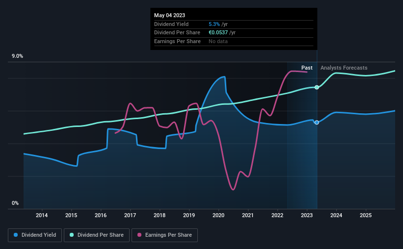Click the 2019 x-axis label
Screen dimensions: 403x249
click(189, 215)
